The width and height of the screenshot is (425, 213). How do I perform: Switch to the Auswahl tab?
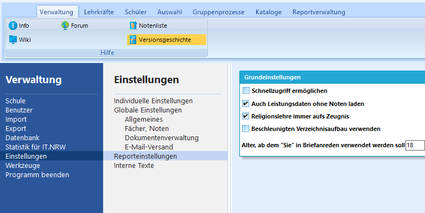[x=170, y=12]
